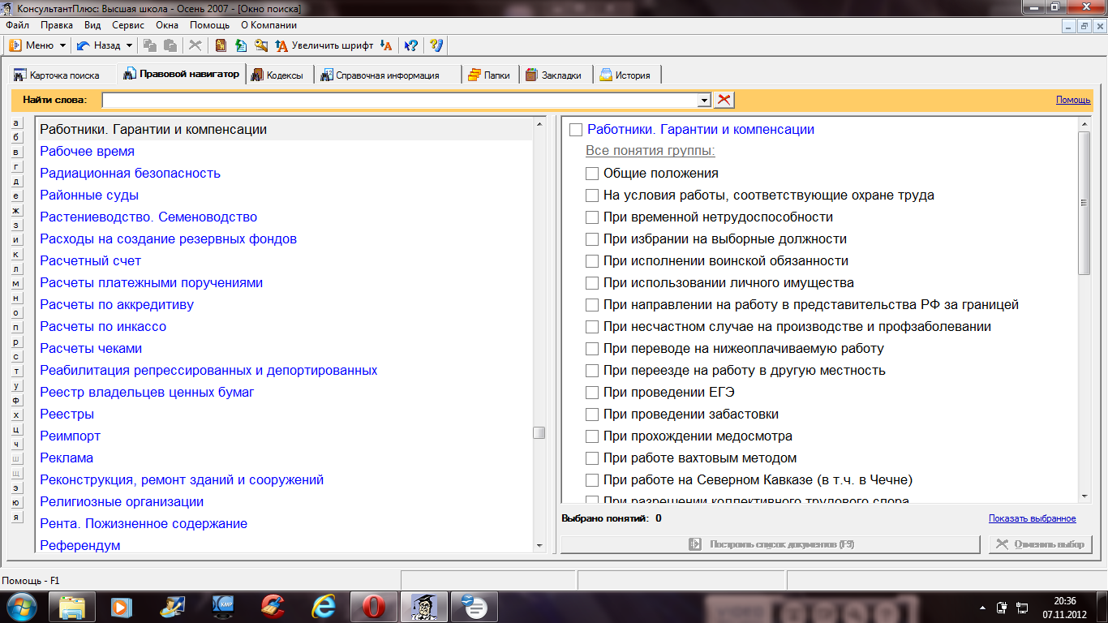Check the Работники. Гарантии и компенсации group checkbox
The image size is (1108, 623).
click(x=576, y=130)
